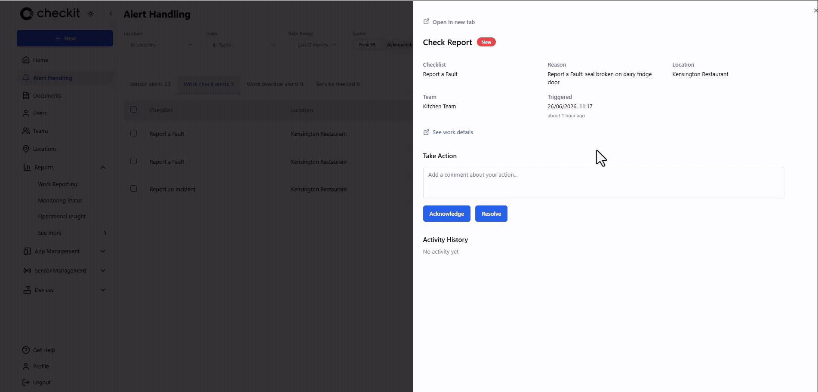Viewport: 818px width, 392px height.
Task: Collapse the sidebar with the chevron icon
Action: (x=111, y=14)
